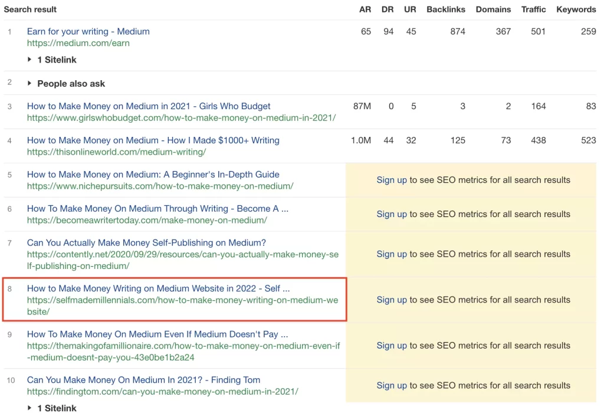
Task: Click the Search result header label
Action: point(30,9)
